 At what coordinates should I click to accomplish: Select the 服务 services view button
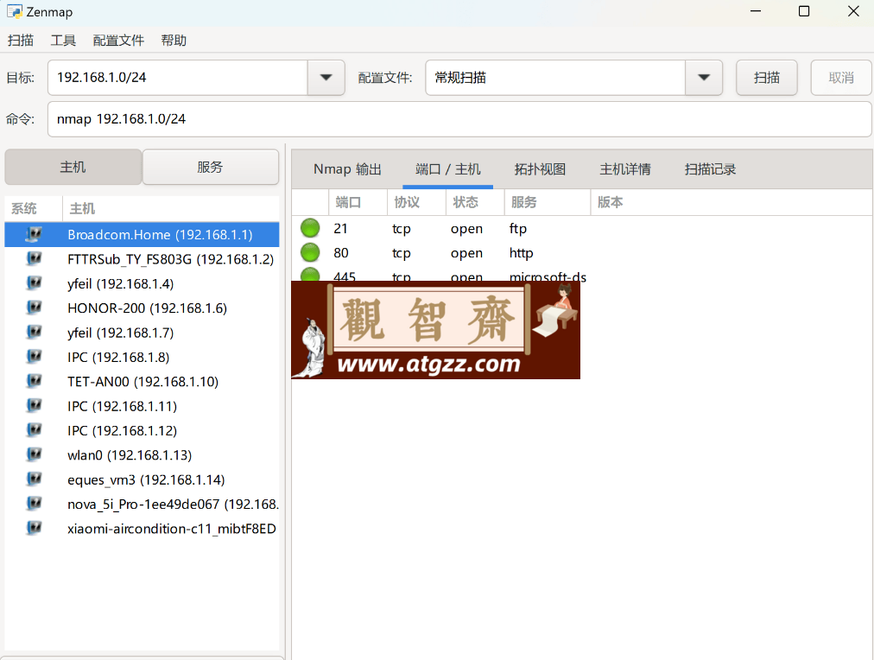pos(210,168)
